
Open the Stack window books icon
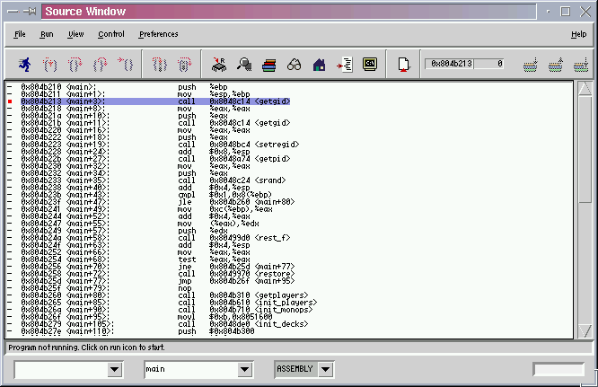[x=269, y=65]
